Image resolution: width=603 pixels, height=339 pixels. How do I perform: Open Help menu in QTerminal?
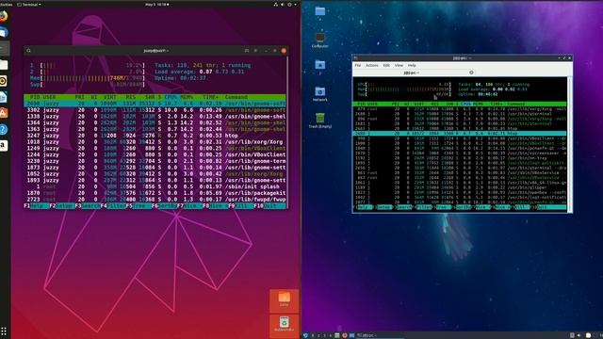click(412, 65)
